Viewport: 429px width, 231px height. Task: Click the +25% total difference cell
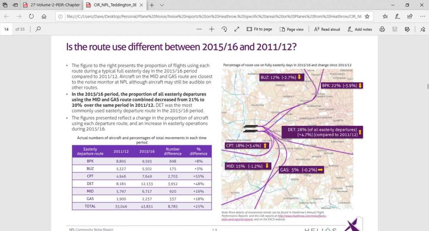click(198, 206)
